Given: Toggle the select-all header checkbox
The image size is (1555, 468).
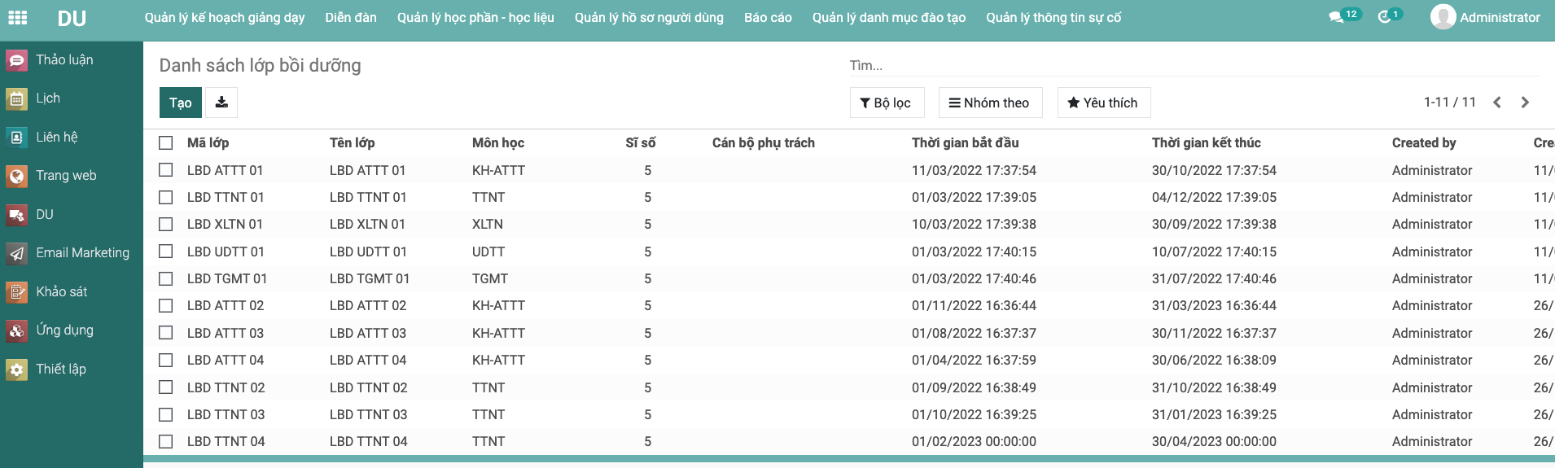Looking at the screenshot, I should (x=166, y=143).
